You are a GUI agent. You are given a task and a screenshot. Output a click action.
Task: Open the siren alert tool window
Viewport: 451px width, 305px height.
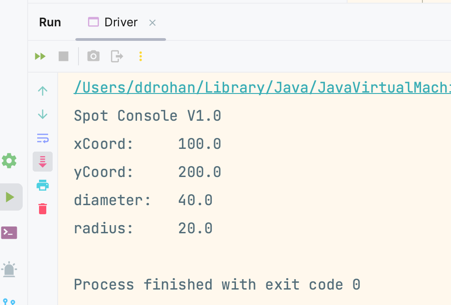[x=9, y=269]
